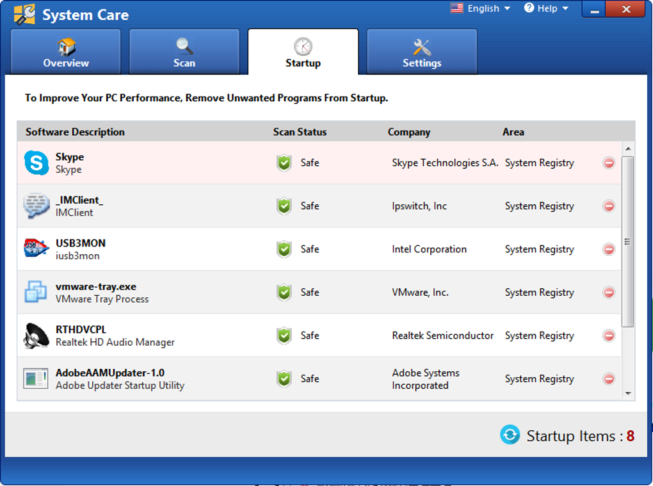Sort list by Company column header

[x=408, y=132]
